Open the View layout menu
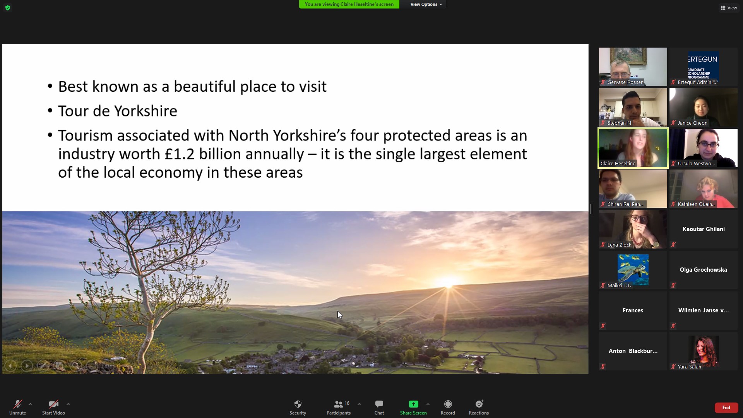The height and width of the screenshot is (418, 743). coord(729,8)
